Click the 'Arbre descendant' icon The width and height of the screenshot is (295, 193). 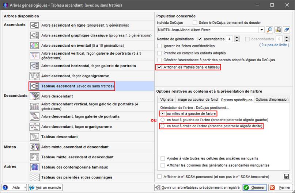35,96
